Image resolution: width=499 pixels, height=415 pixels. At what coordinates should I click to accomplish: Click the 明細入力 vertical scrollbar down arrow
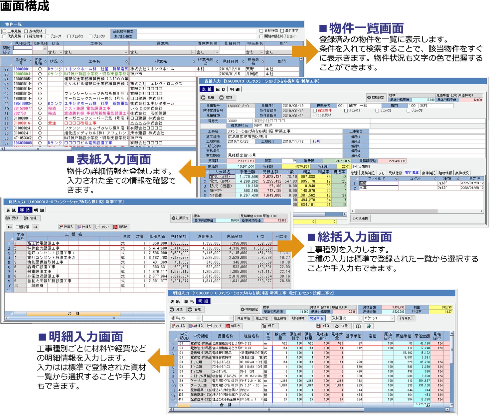[x=452, y=405]
